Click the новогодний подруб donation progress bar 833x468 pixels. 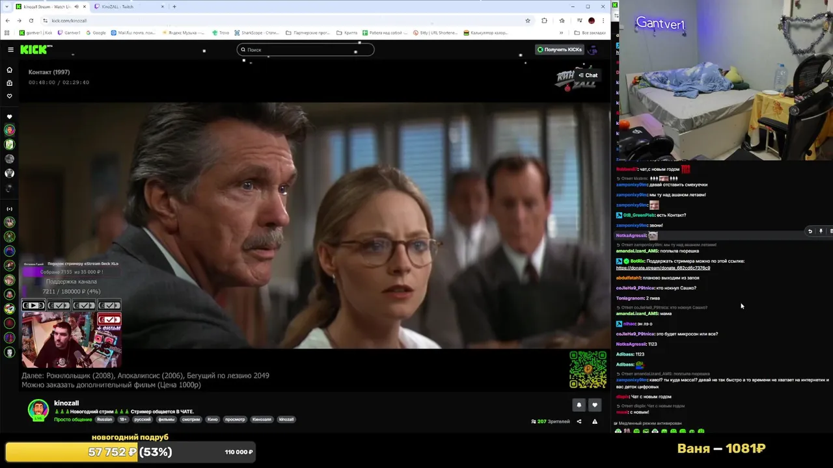coord(130,452)
